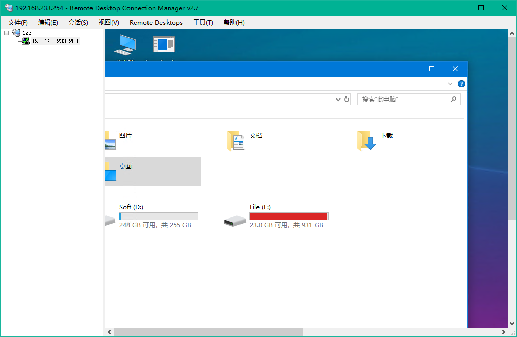The width and height of the screenshot is (517, 337).
Task: Select the 桌面 folder icon
Action: [x=111, y=171]
